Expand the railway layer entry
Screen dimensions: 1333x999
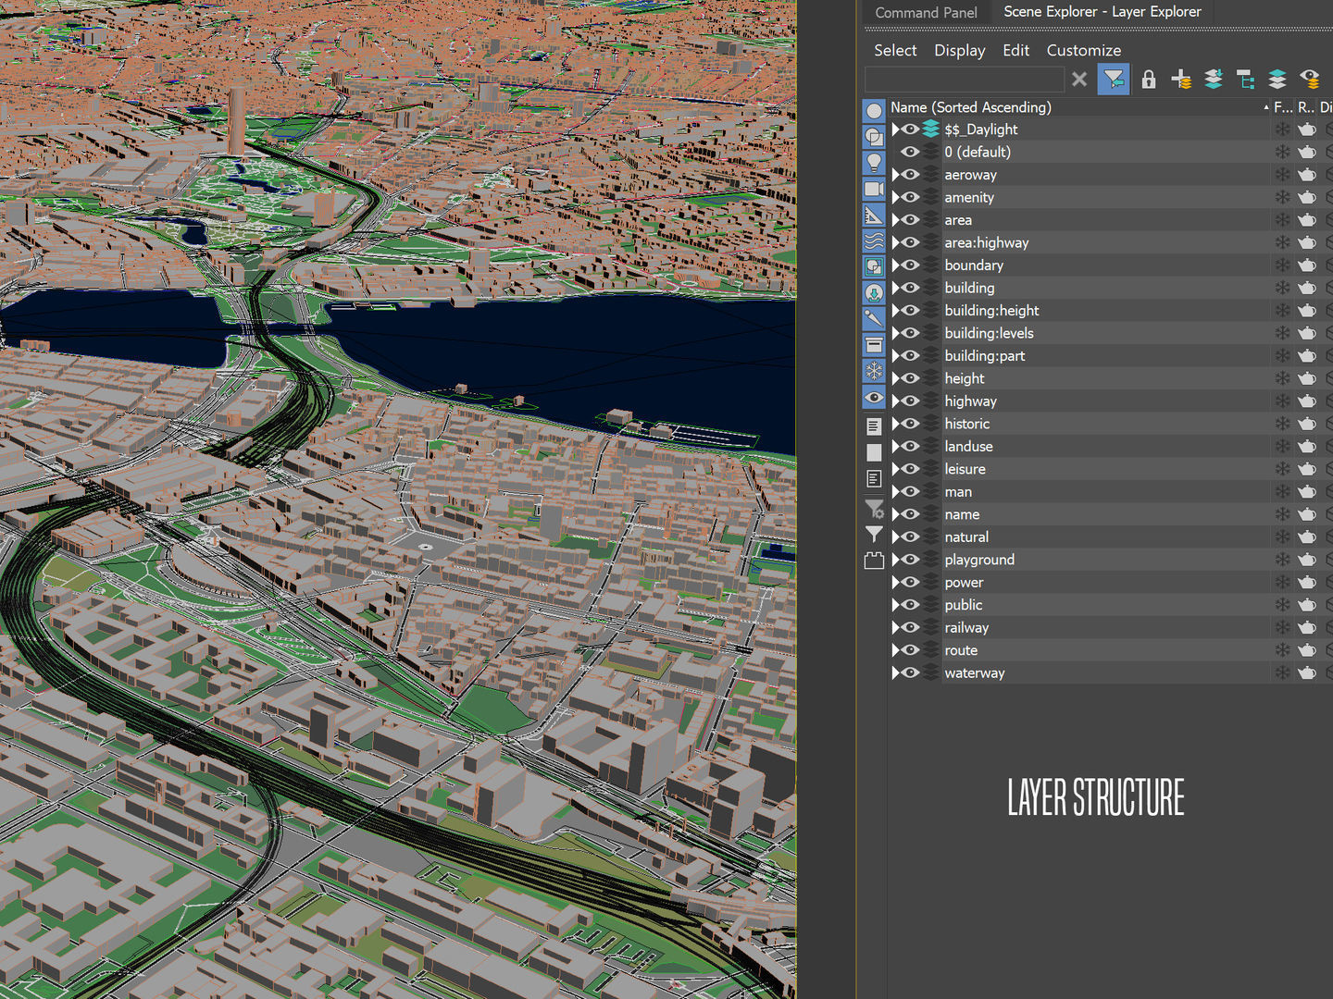coord(896,626)
